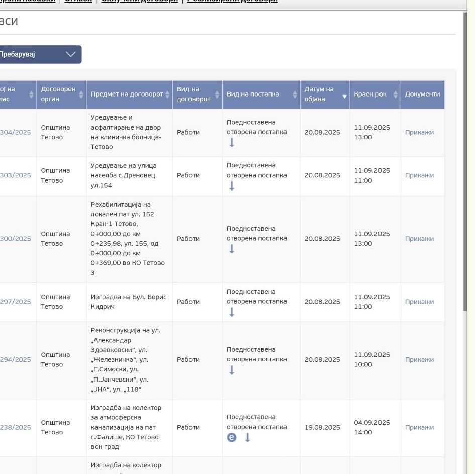Click deadline 11.09.2025 10:00 in row 294/2025
Screen dimensions: 475x474
click(372, 359)
